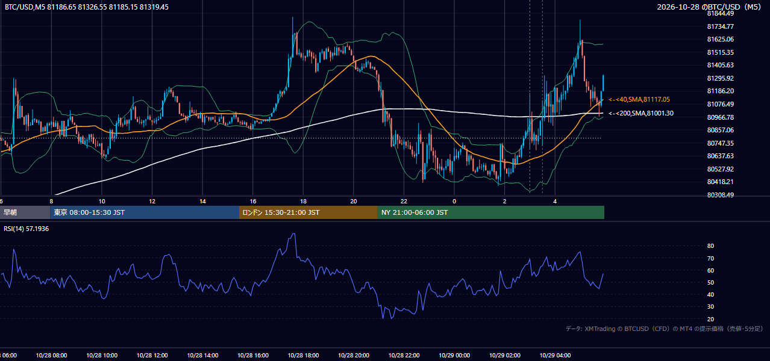Click hour tick 12 below price chart
The image size is (770, 361).
tap(152, 201)
